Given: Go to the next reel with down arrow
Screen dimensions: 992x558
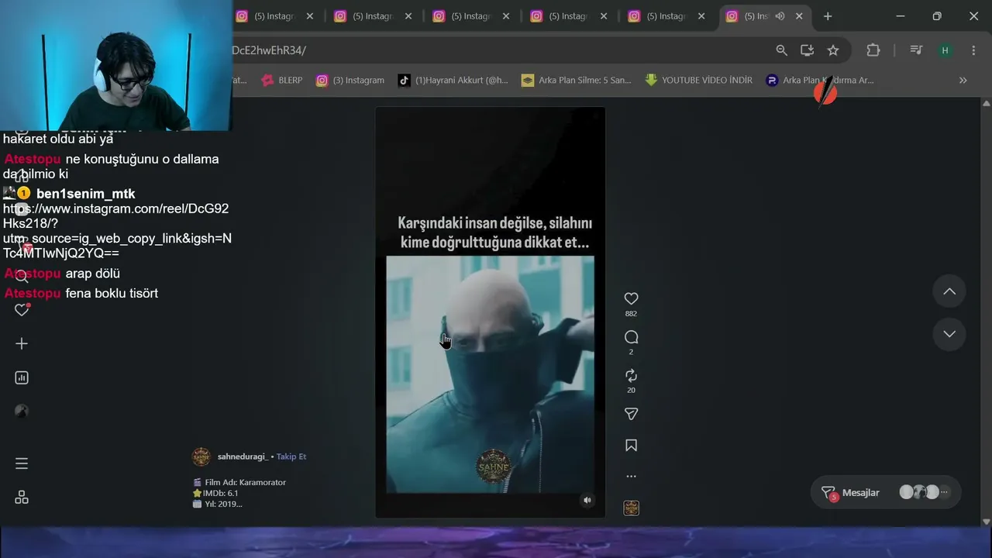Looking at the screenshot, I should 949,334.
